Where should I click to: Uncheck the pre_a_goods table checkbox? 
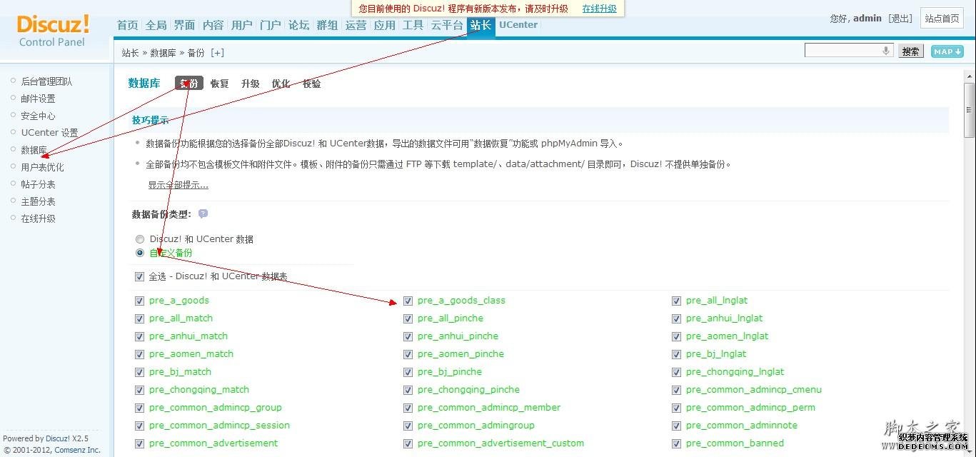139,301
